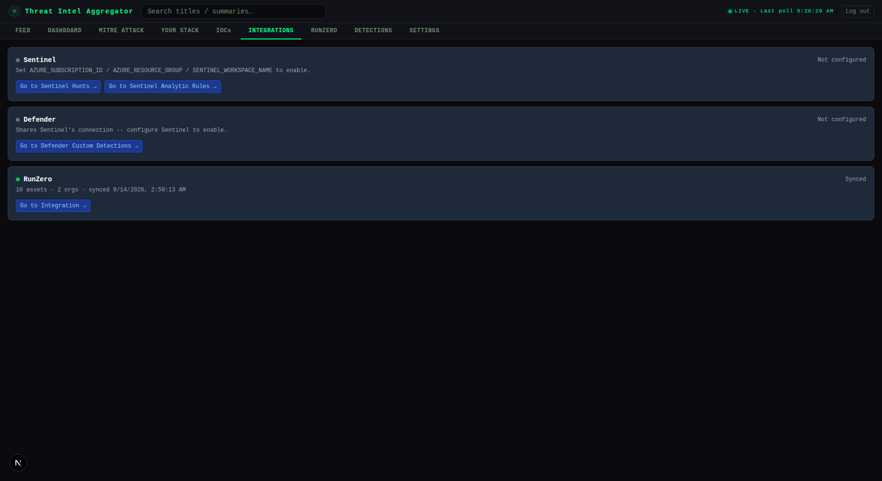The height and width of the screenshot is (481, 882).
Task: Click the gray status dot beside Sentinel
Action: 18,60
